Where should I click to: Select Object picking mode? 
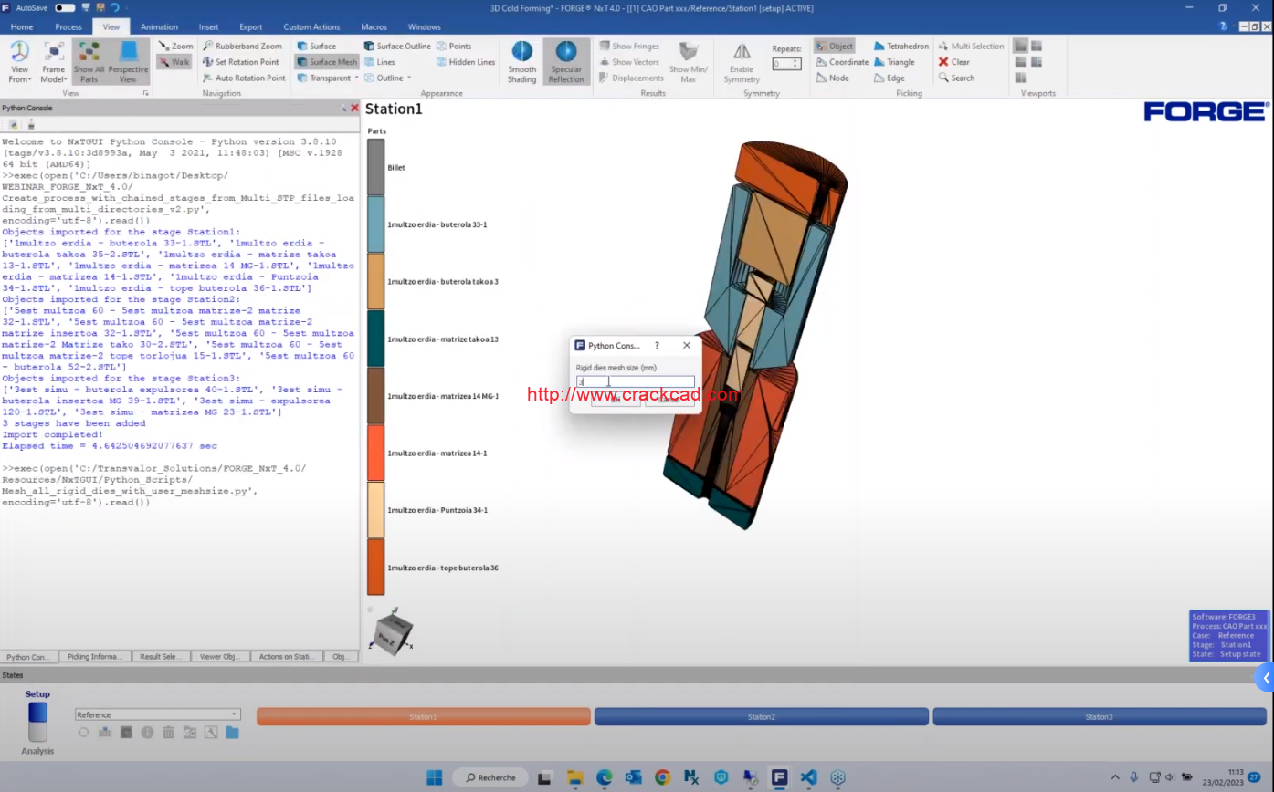[834, 46]
